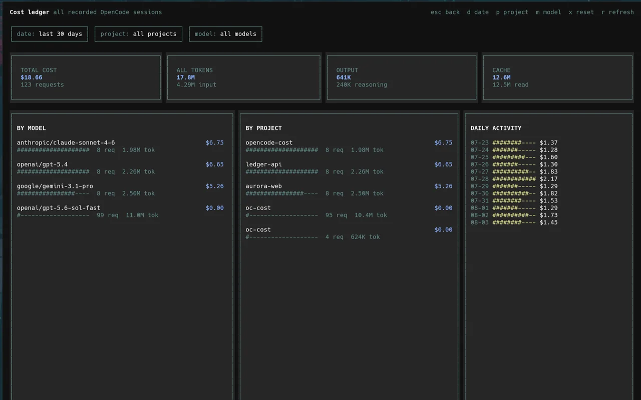This screenshot has width=641, height=400.
Task: Select the ALL TOKENS card
Action: pyautogui.click(x=243, y=77)
